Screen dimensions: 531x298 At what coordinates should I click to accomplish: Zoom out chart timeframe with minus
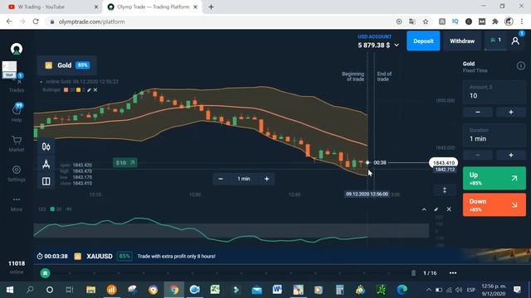coord(221,179)
